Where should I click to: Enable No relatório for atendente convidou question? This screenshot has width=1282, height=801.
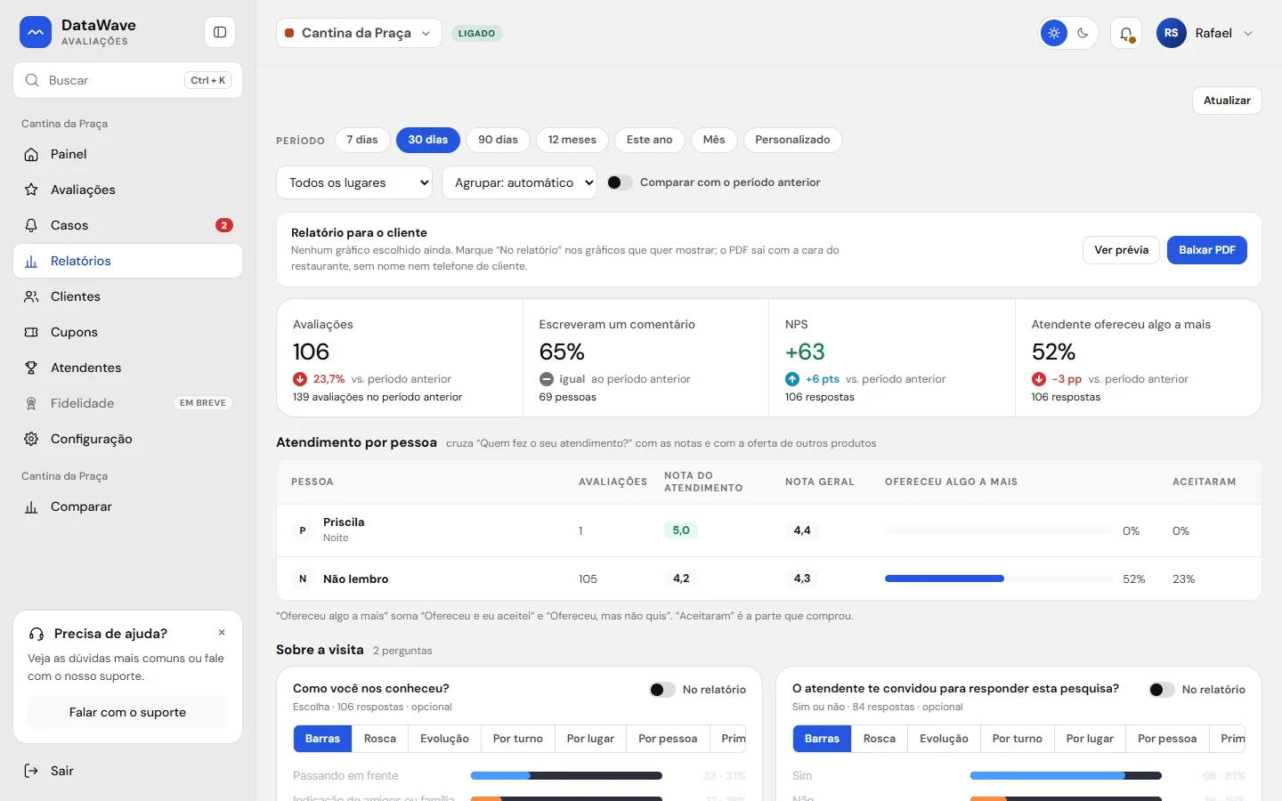1162,690
